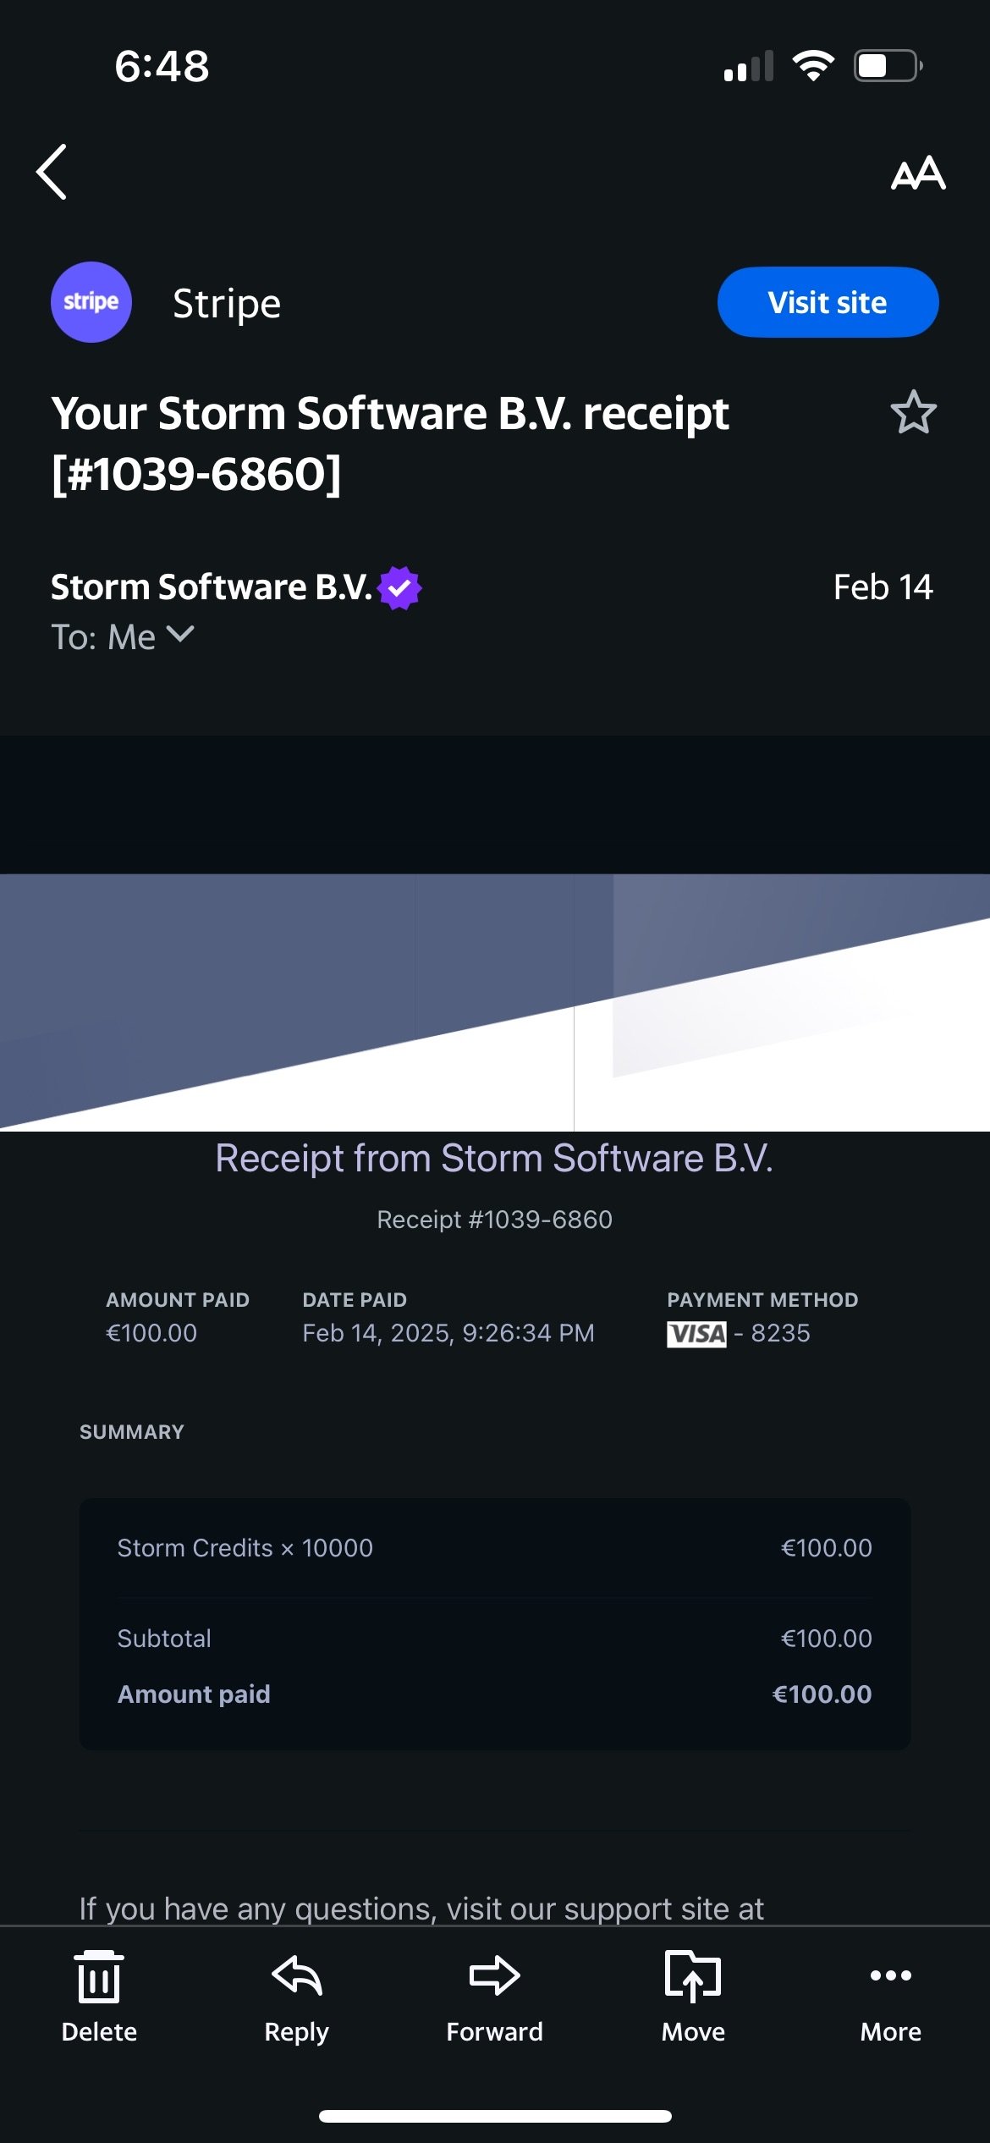Viewport: 990px width, 2143px height.
Task: Tap the Stripe sender name
Action: pos(227,303)
